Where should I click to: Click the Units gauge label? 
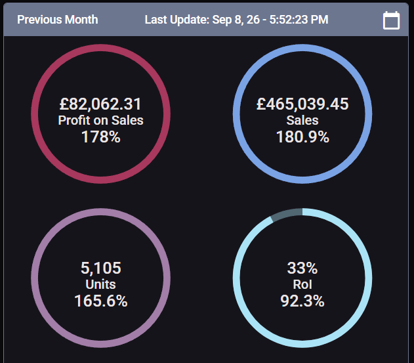pyautogui.click(x=100, y=284)
